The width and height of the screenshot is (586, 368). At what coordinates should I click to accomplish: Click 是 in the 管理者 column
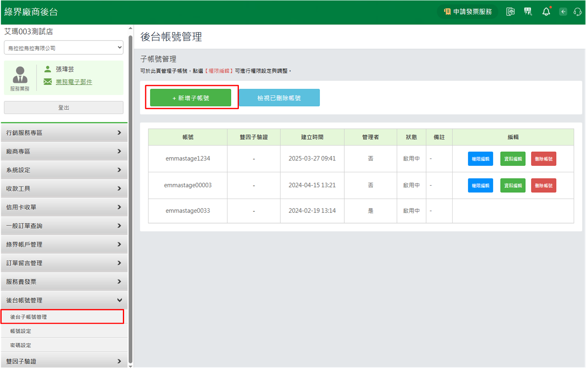tap(371, 211)
